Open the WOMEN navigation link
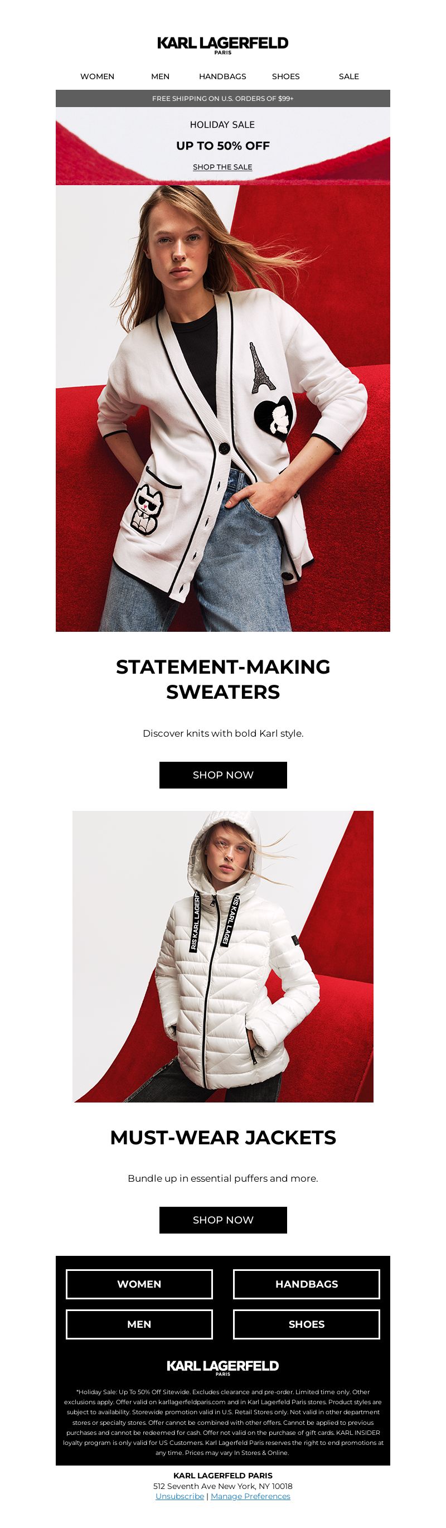The height and width of the screenshot is (1528, 446). (97, 76)
